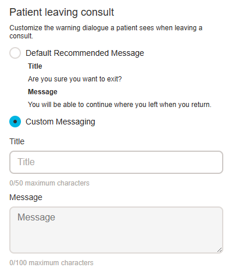Click the '0/50 maximum characters' counter
The height and width of the screenshot is (278, 232).
coord(49,183)
